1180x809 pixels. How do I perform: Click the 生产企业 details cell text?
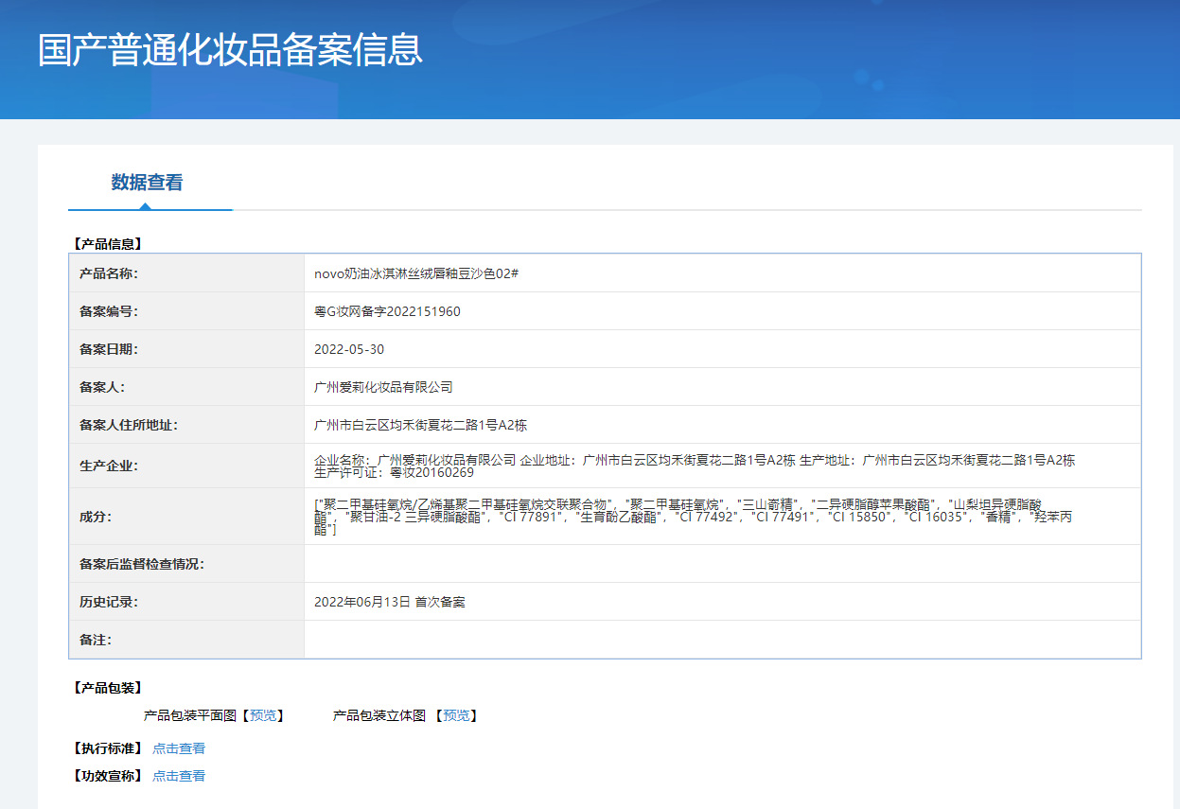[695, 466]
